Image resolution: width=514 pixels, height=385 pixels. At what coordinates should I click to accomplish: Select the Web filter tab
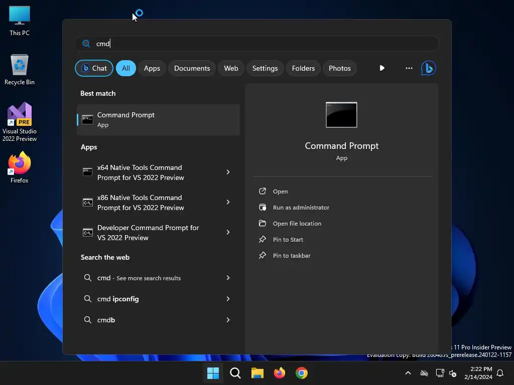[231, 68]
